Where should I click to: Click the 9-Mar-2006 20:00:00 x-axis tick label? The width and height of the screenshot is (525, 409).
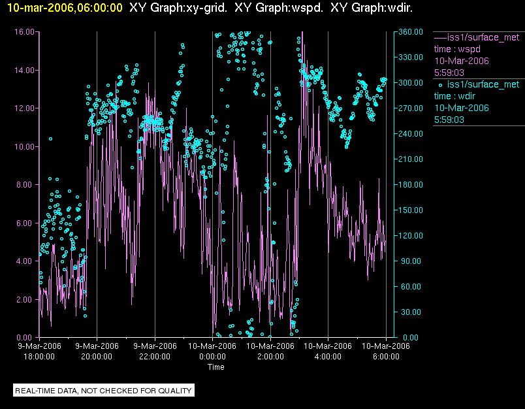point(97,352)
